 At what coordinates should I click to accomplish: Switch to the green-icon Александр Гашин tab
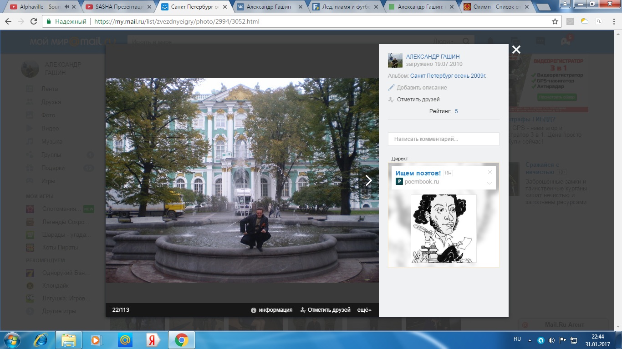(x=420, y=7)
